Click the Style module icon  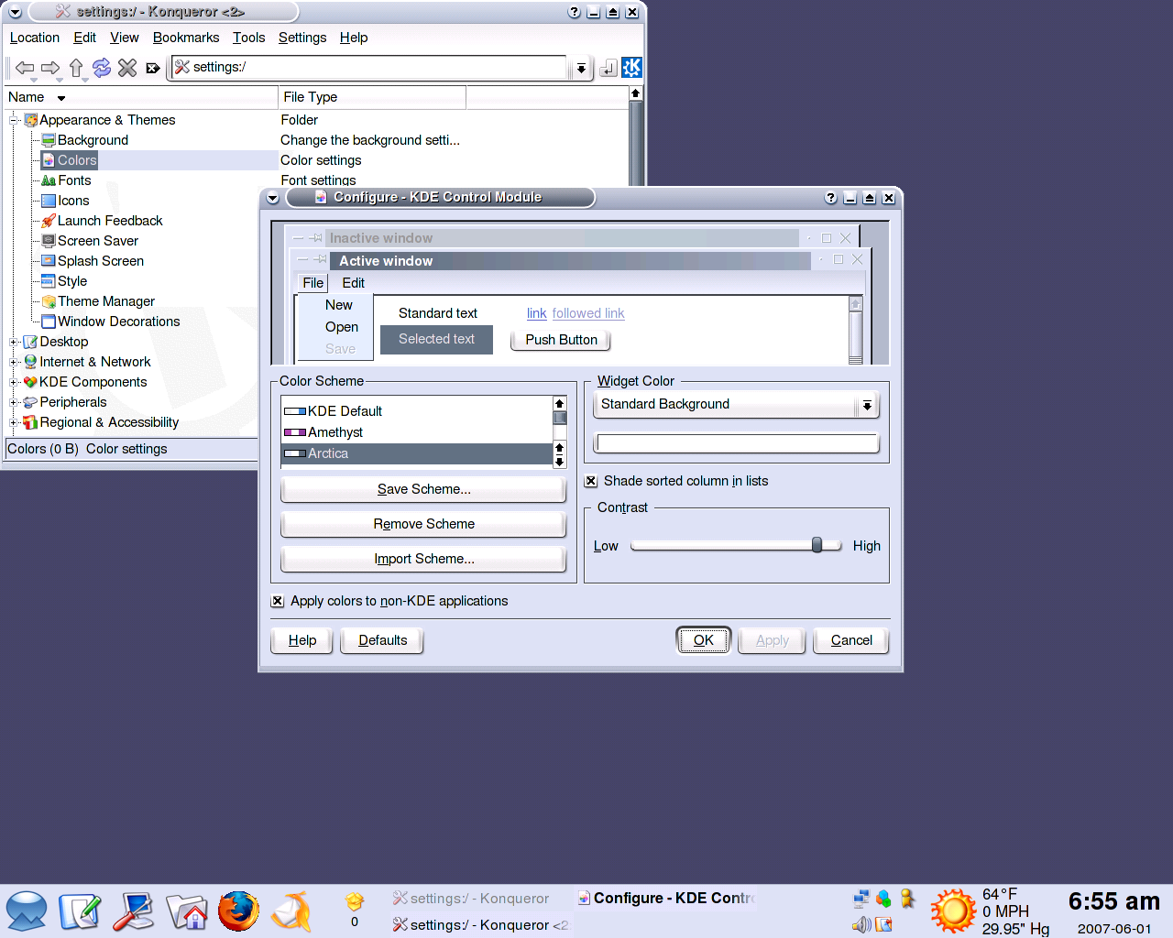[49, 281]
